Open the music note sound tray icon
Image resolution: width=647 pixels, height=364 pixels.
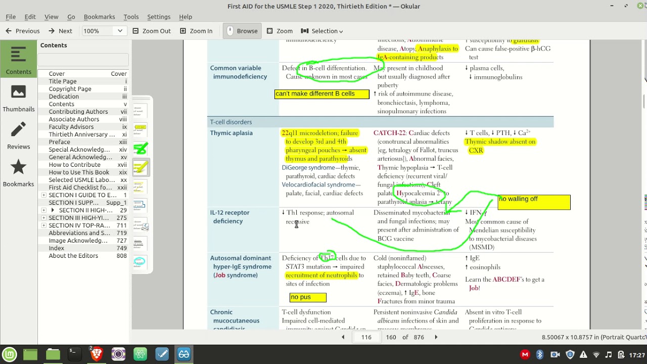[609, 355]
